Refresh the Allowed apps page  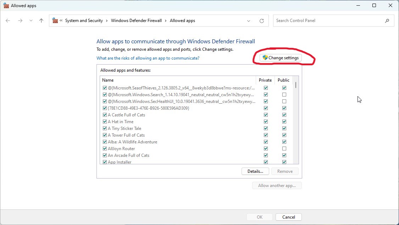tap(262, 21)
